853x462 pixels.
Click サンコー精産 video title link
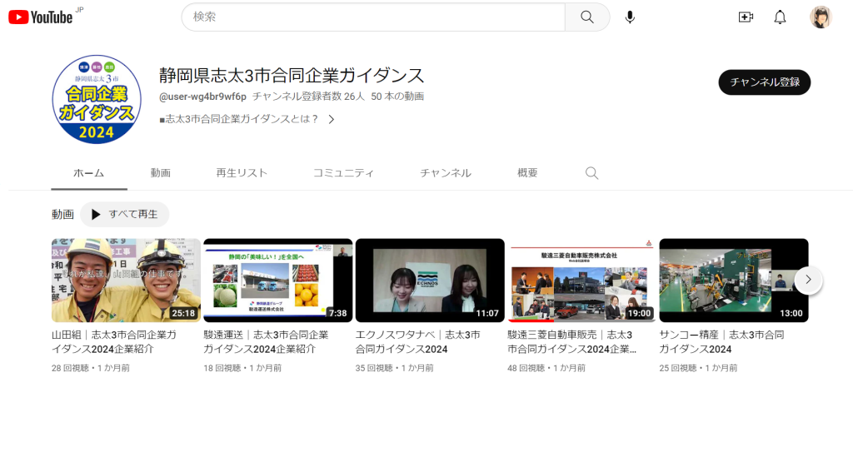722,342
